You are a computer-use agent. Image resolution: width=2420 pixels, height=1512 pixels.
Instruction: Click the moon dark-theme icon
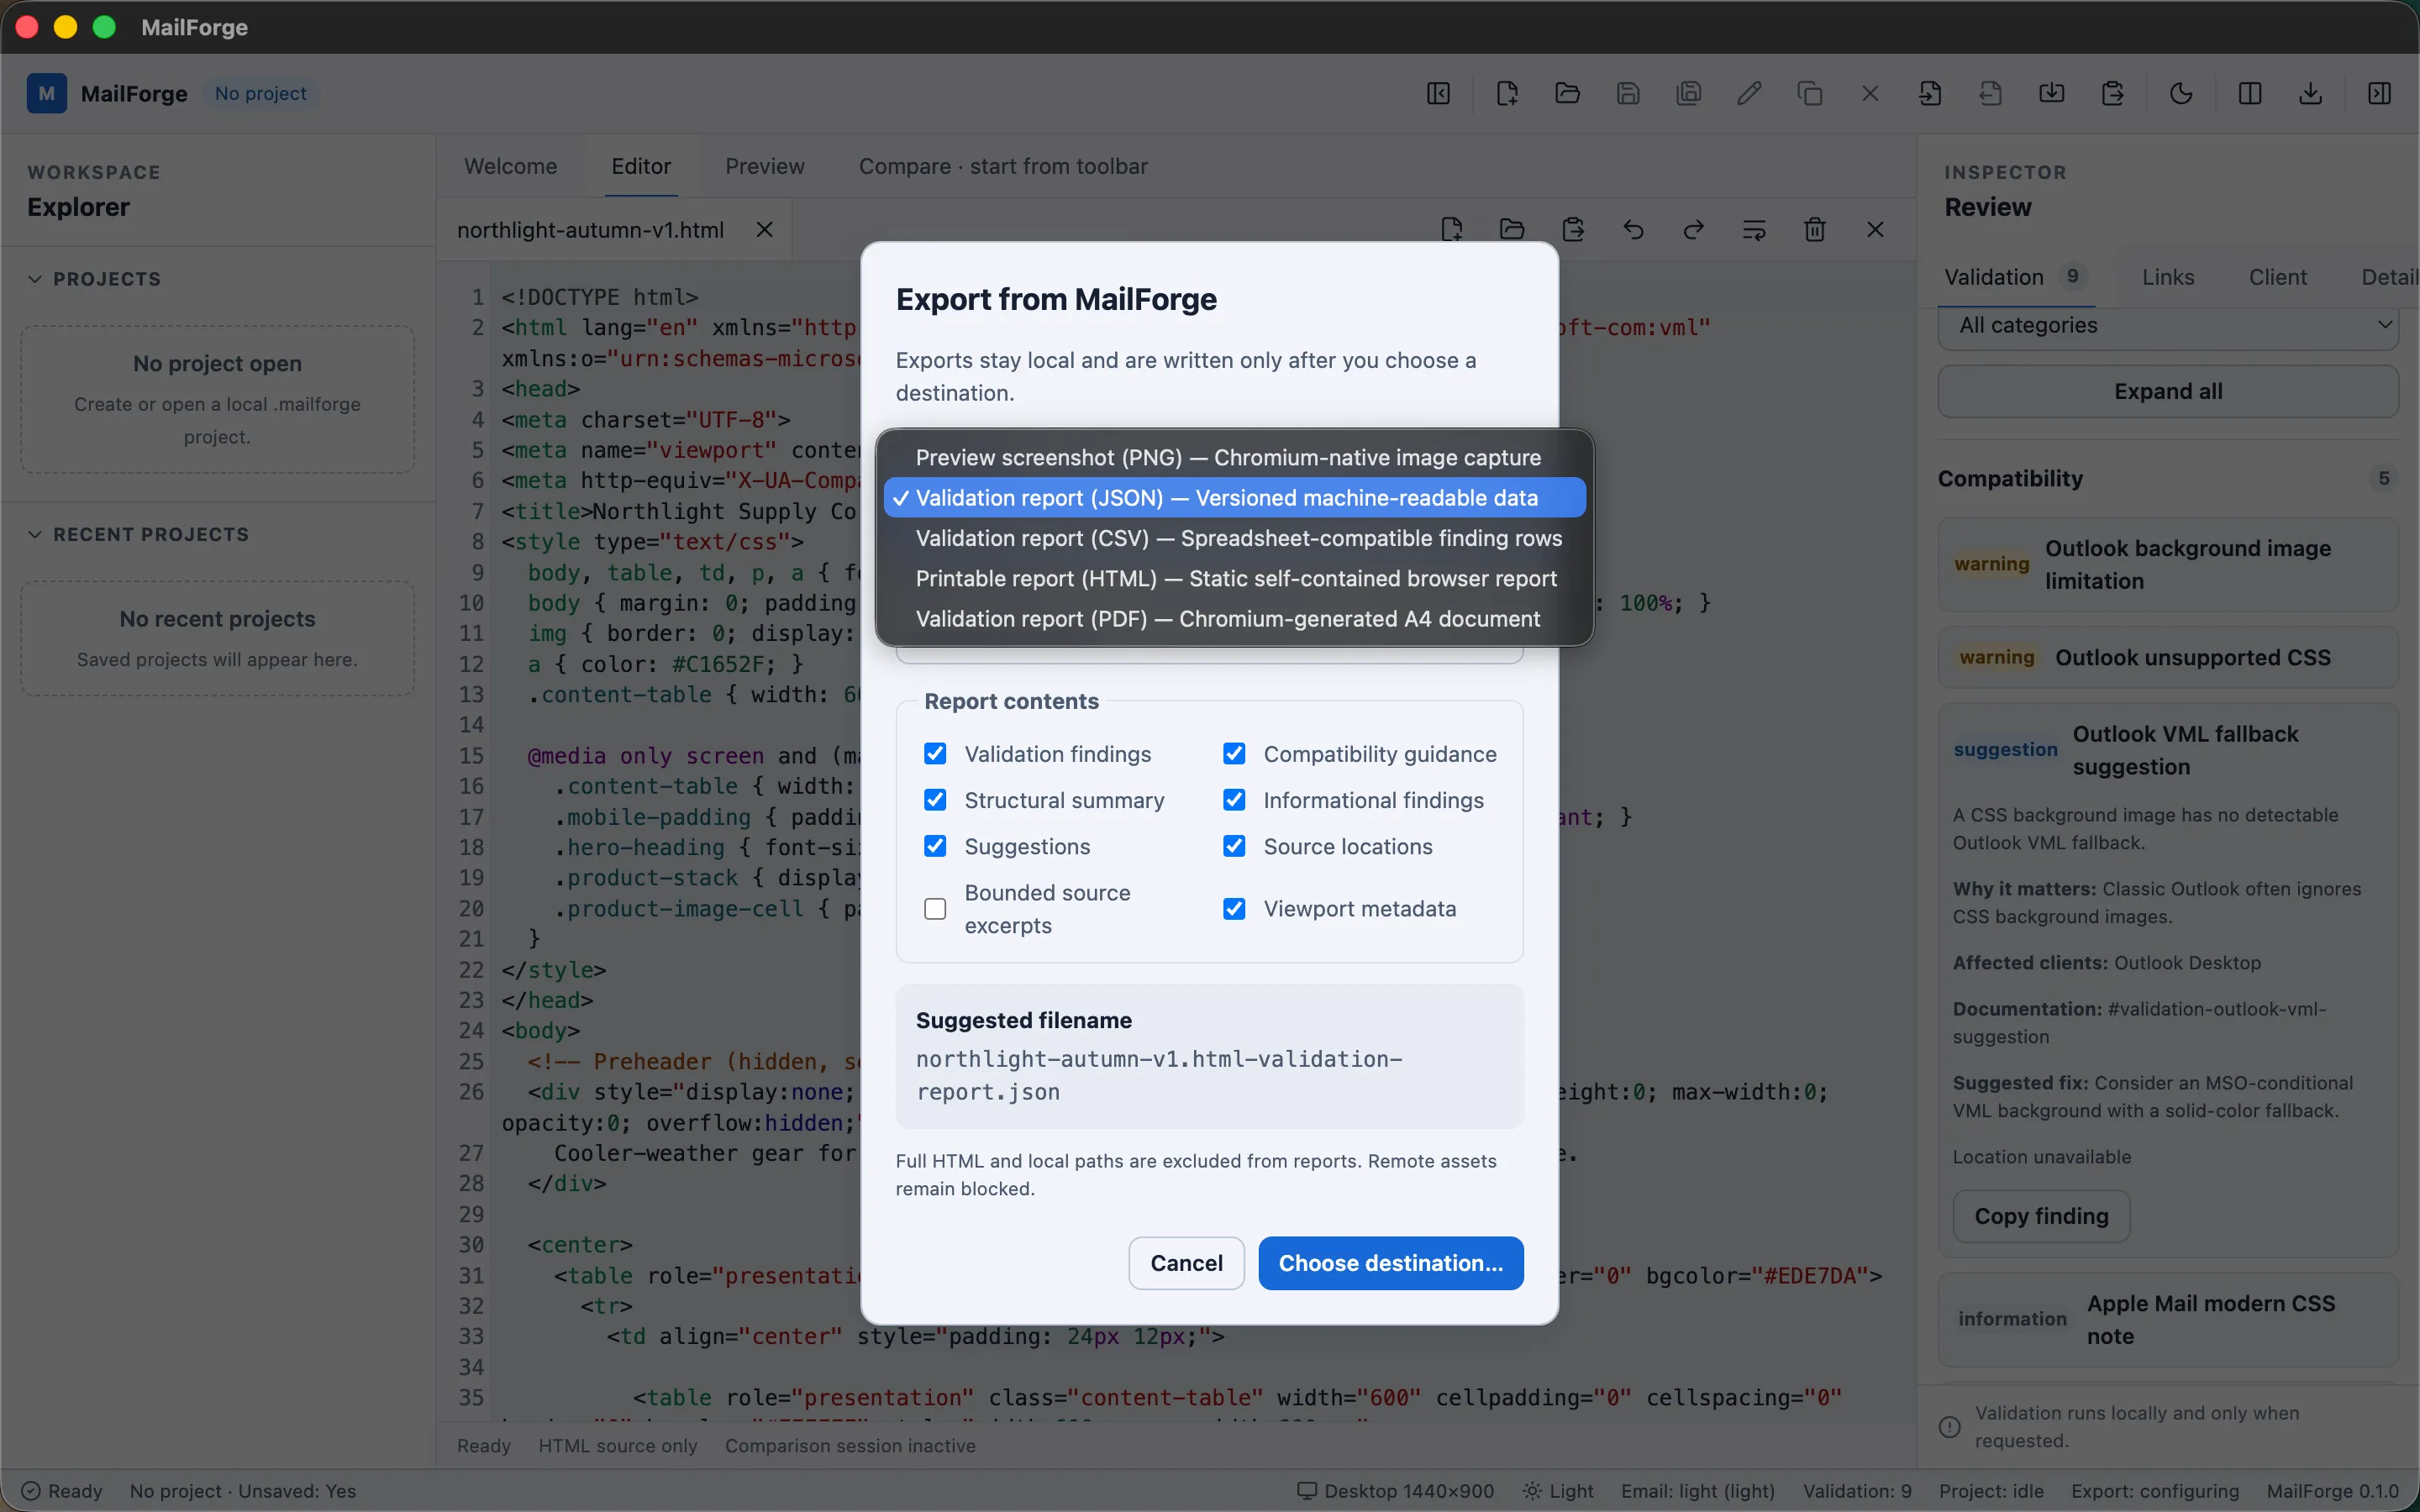tap(2181, 94)
